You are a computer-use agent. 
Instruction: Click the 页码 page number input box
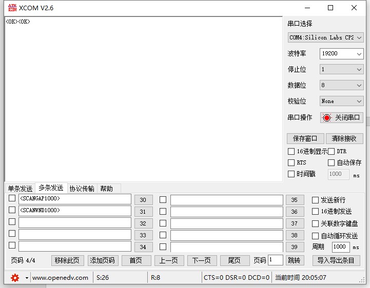coord(276,260)
